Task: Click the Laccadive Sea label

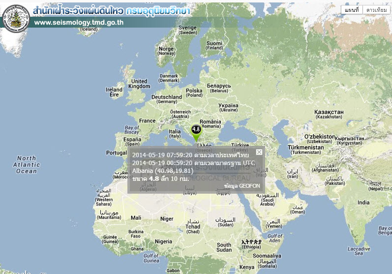Action: (359, 251)
